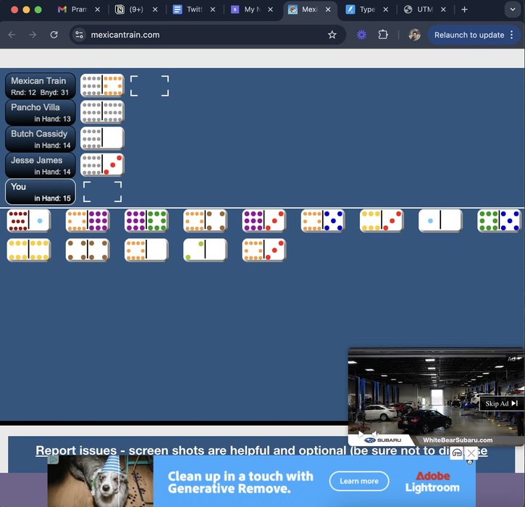Click the domino on Pancho Villa's train
525x507 pixels.
click(x=102, y=112)
